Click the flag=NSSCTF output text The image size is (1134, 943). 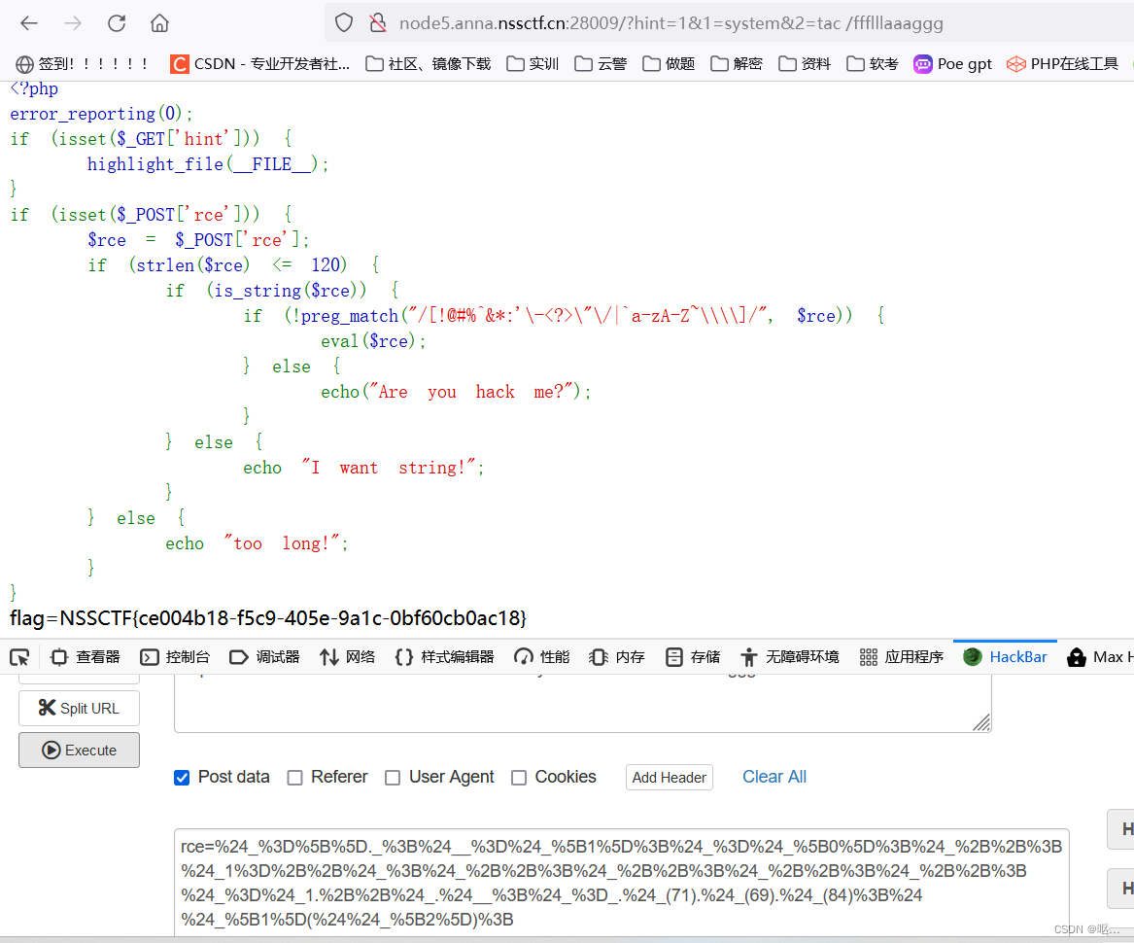pos(268,618)
